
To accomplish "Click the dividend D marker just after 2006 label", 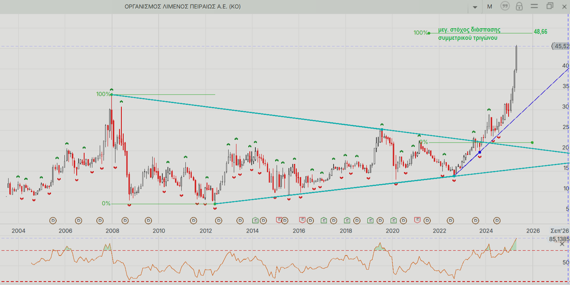I will point(79,221).
